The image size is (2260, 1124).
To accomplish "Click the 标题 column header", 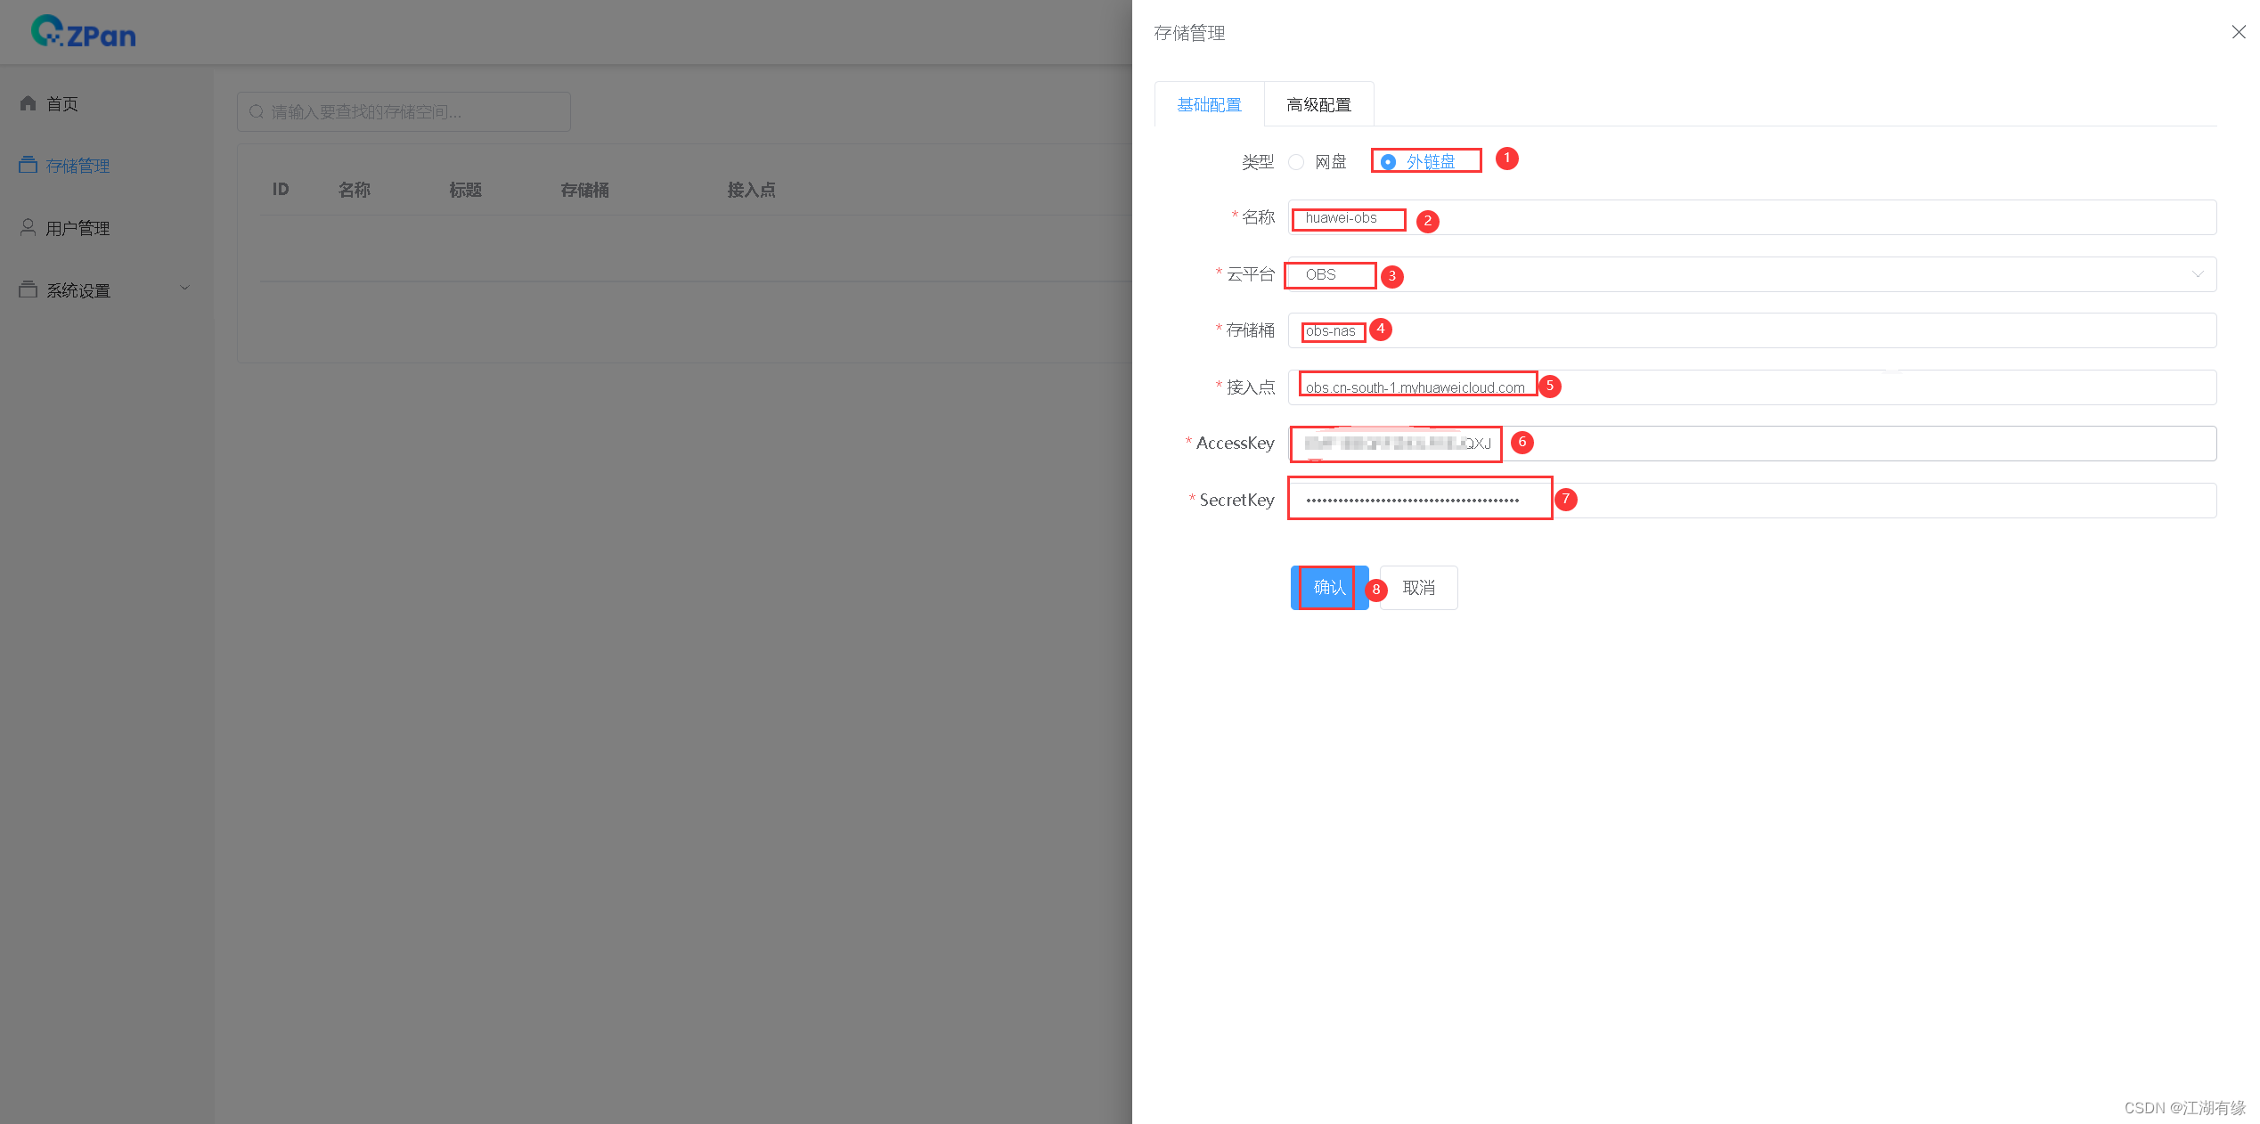I will pyautogui.click(x=466, y=190).
